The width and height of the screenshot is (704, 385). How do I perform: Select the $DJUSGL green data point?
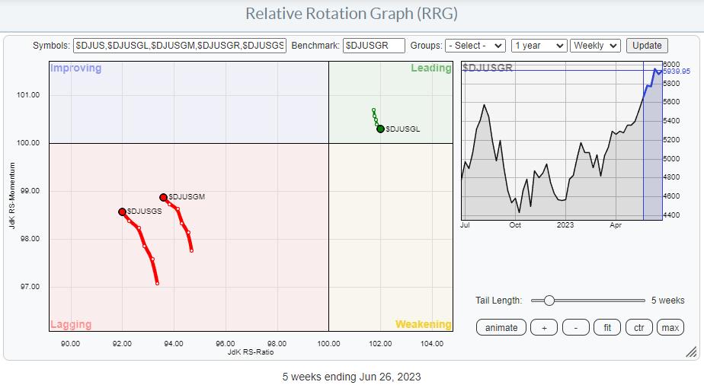(x=380, y=129)
